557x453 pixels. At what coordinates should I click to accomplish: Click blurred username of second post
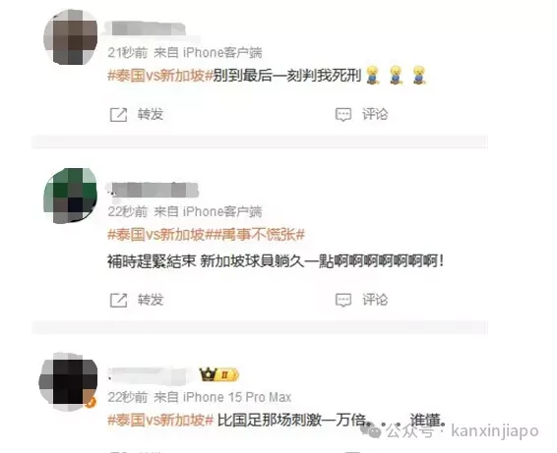pos(153,190)
